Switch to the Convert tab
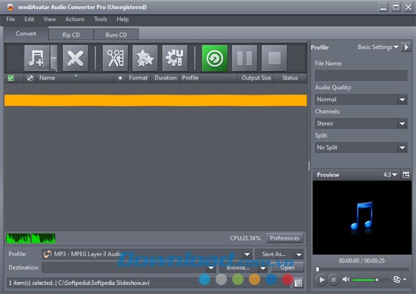 pyautogui.click(x=26, y=34)
